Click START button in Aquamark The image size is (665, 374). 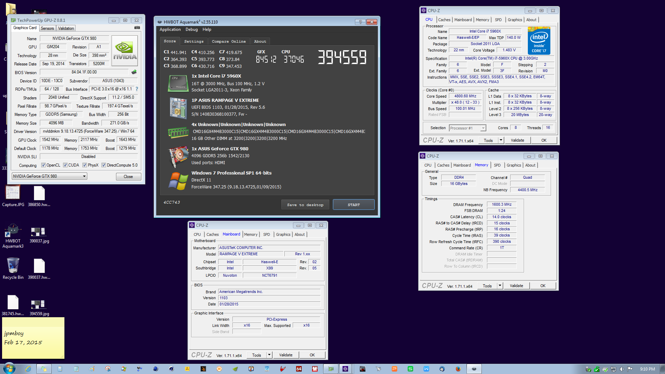click(x=354, y=205)
